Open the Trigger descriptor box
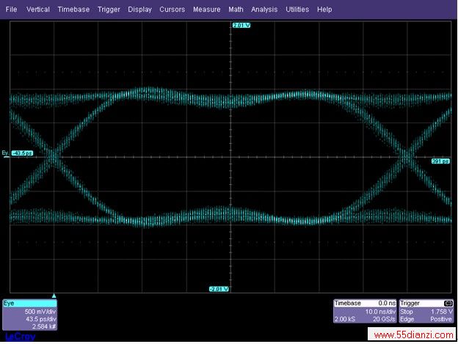The width and height of the screenshot is (458, 344). (426, 311)
